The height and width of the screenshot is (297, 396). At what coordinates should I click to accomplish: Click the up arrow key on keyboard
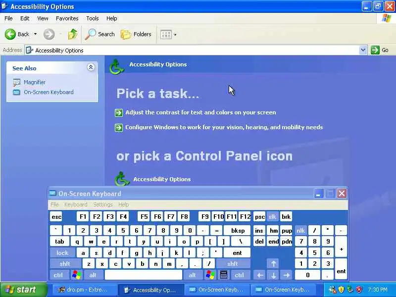click(273, 264)
